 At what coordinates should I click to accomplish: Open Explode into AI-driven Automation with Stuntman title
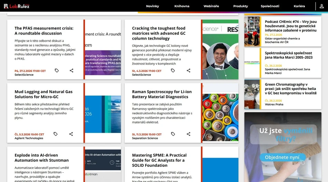pos(41,158)
